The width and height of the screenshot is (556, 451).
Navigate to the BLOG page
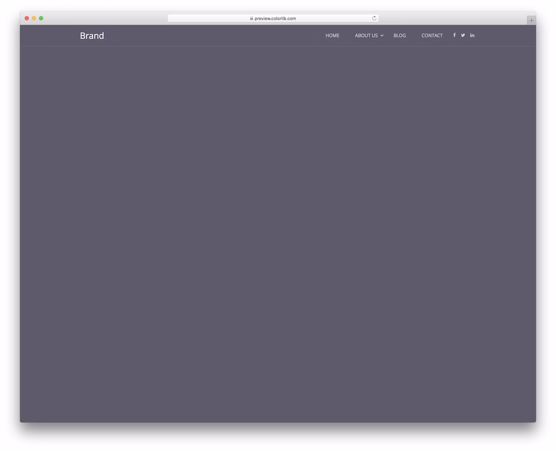399,36
